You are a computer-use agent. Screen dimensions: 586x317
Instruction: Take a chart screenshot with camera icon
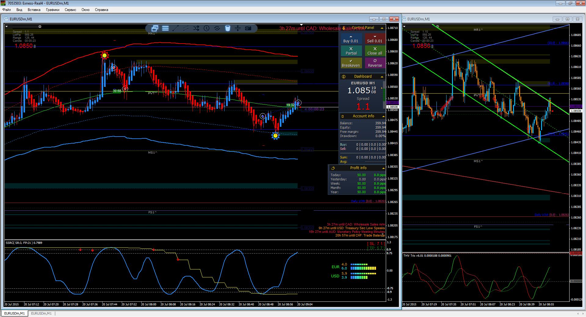(x=248, y=28)
